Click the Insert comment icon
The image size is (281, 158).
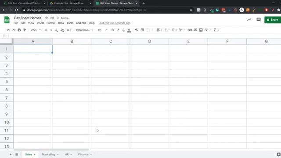[195, 30]
